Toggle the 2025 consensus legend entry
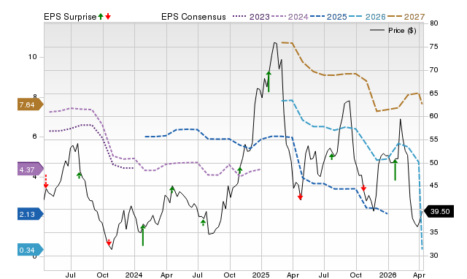Screen dimensions: 467x279 (x=328, y=17)
